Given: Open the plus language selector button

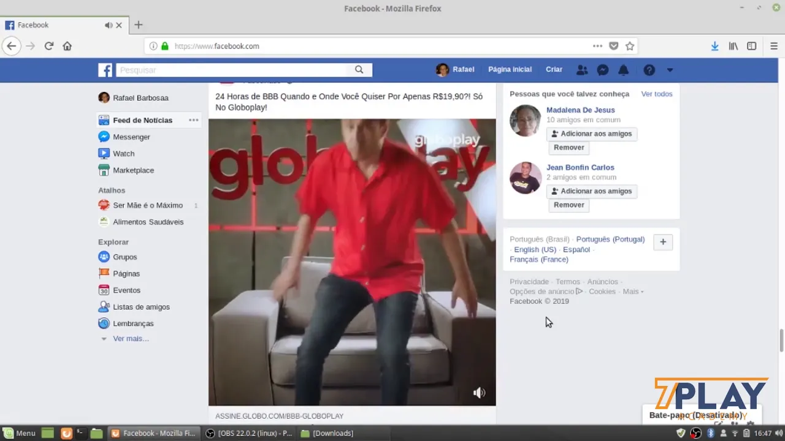Looking at the screenshot, I should point(663,242).
